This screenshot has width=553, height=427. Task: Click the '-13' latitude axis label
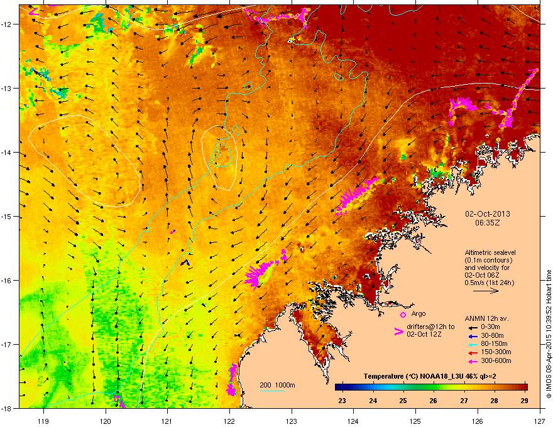[6, 89]
